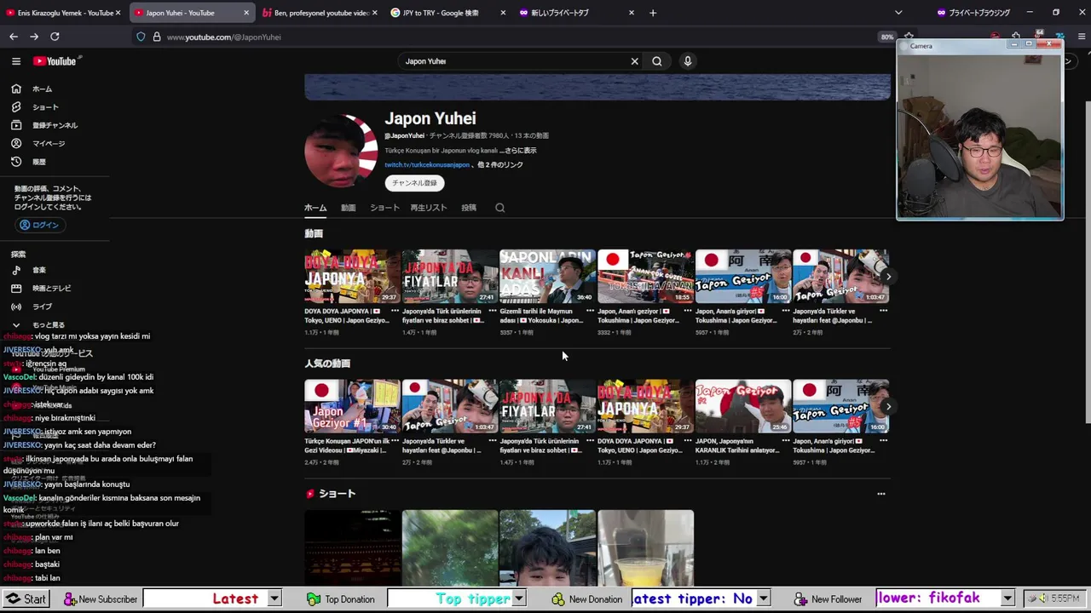Click the search magnifier button
1091x613 pixels.
point(657,61)
